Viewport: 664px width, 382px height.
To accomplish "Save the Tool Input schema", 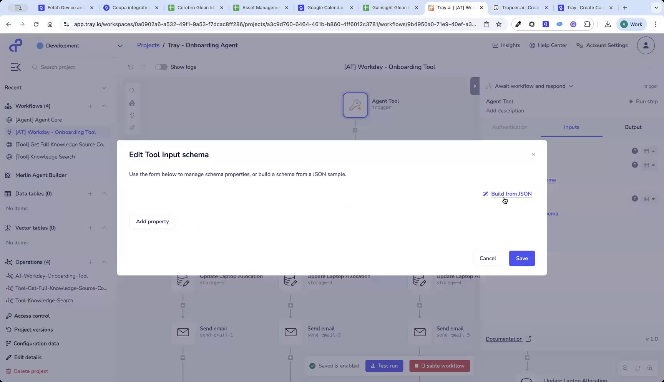I will coord(521,258).
